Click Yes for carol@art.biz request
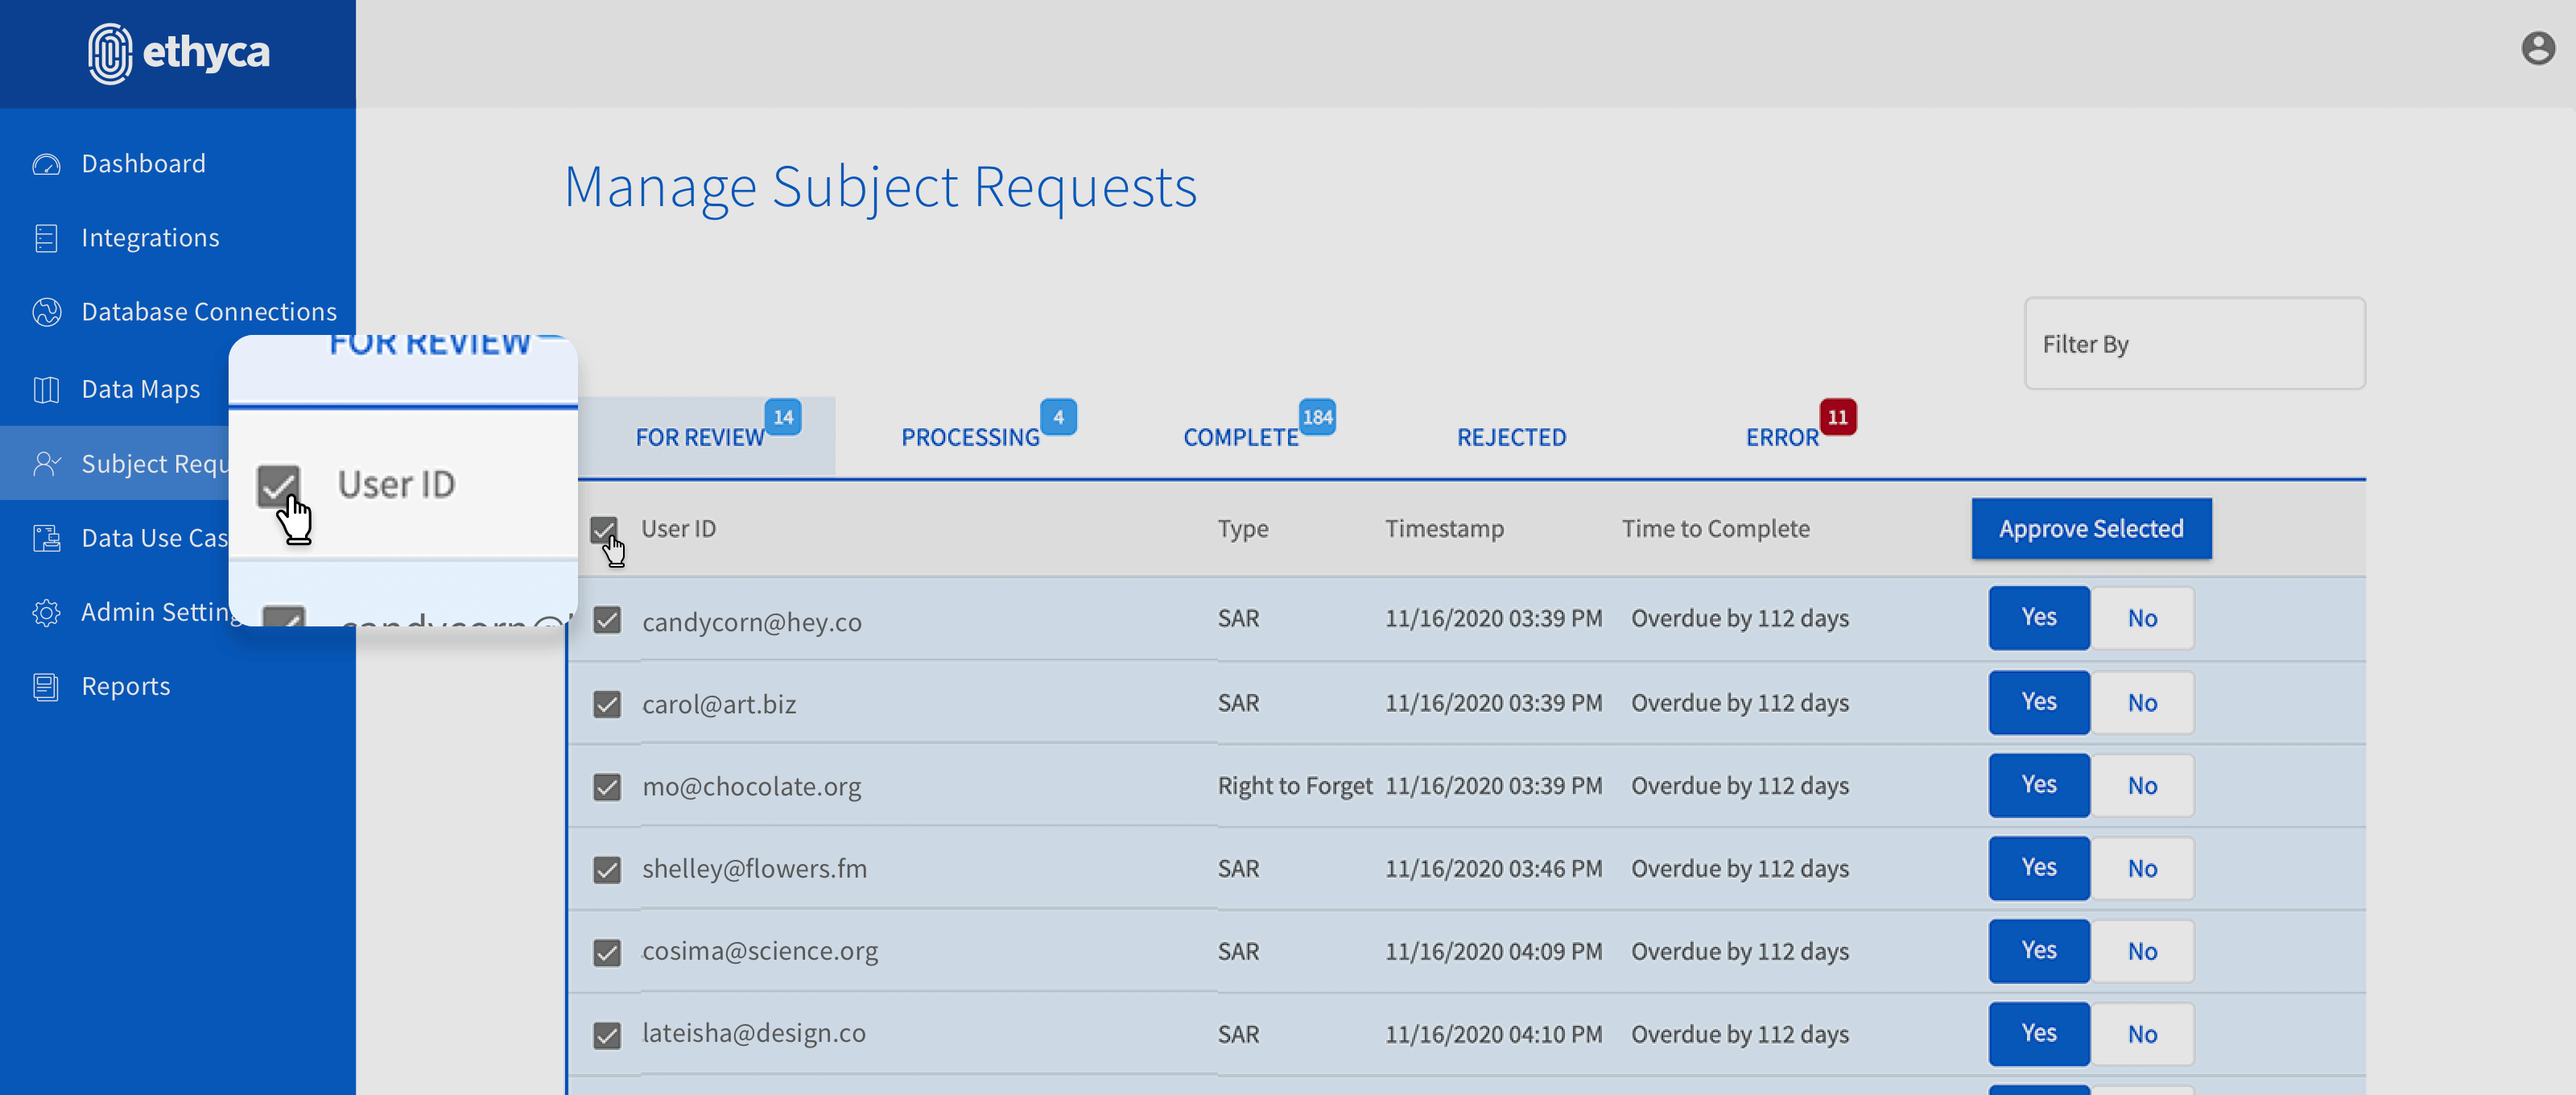This screenshot has width=2576, height=1095. [2038, 702]
